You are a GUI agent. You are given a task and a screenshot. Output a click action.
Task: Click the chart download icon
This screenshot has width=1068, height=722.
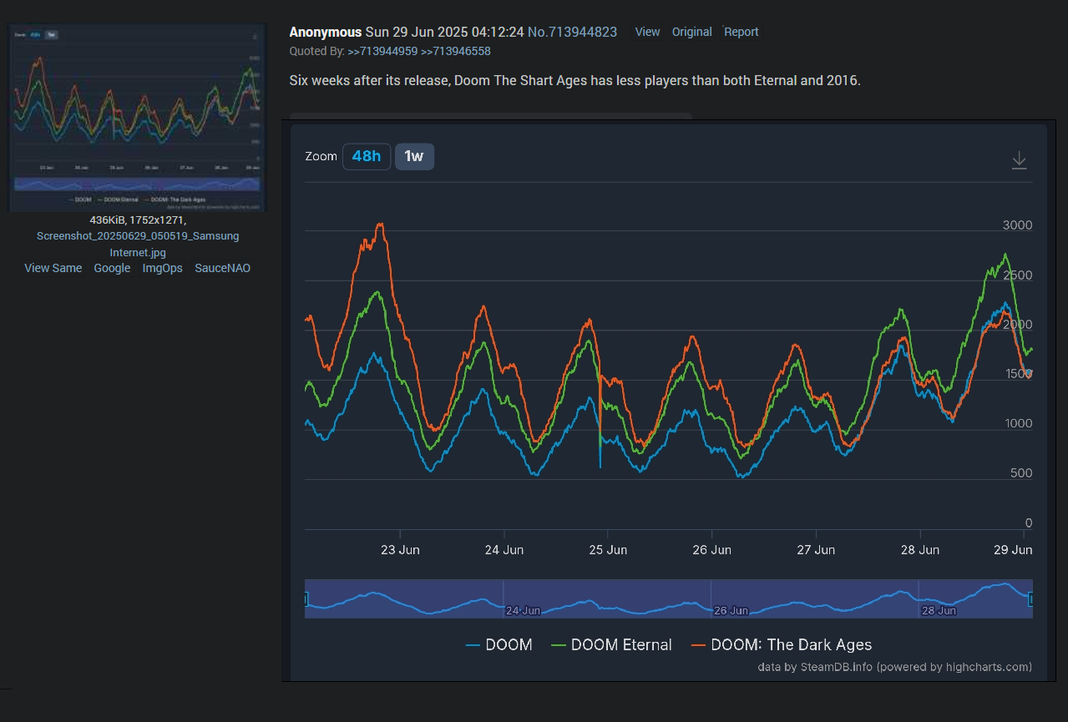click(x=1019, y=160)
